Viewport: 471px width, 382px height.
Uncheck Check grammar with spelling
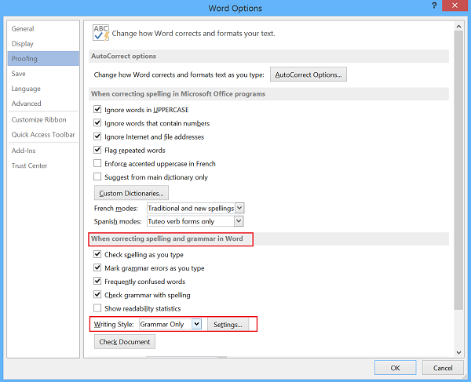(x=97, y=294)
